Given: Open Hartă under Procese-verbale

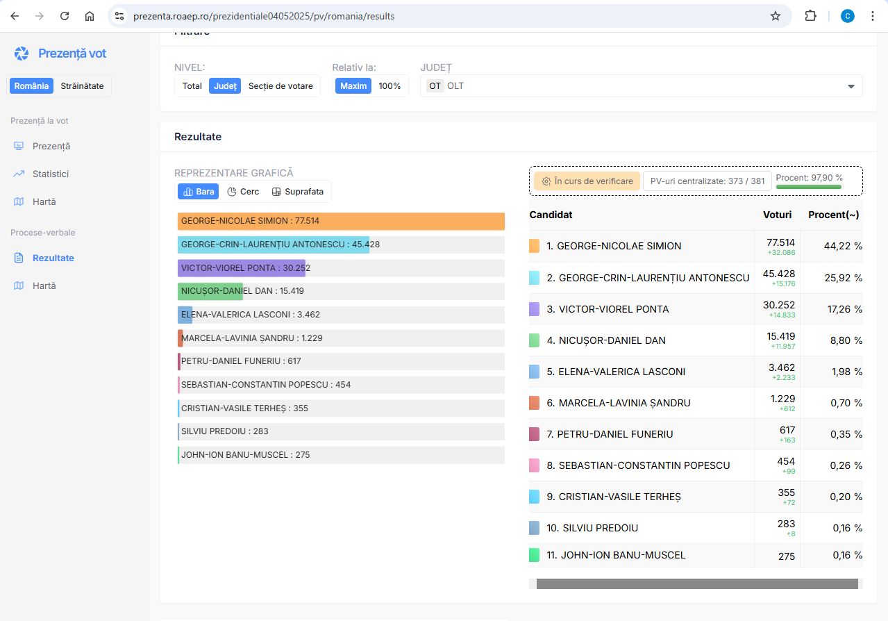Looking at the screenshot, I should pos(44,285).
